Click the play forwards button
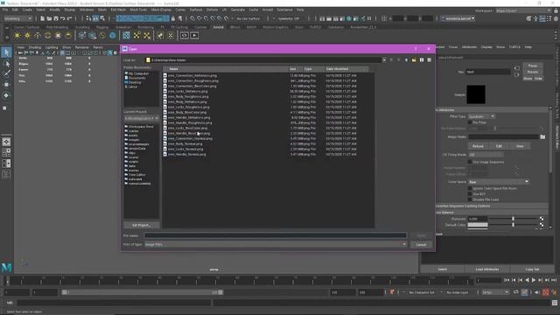 [x=534, y=280]
